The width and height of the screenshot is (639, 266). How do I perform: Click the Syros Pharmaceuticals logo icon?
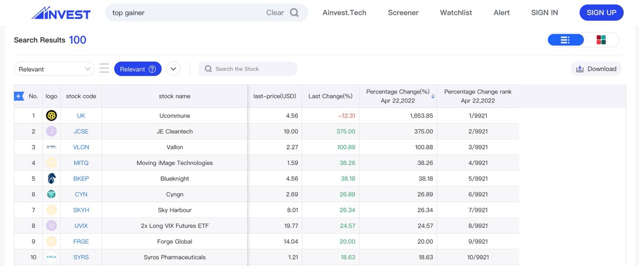coord(52,257)
